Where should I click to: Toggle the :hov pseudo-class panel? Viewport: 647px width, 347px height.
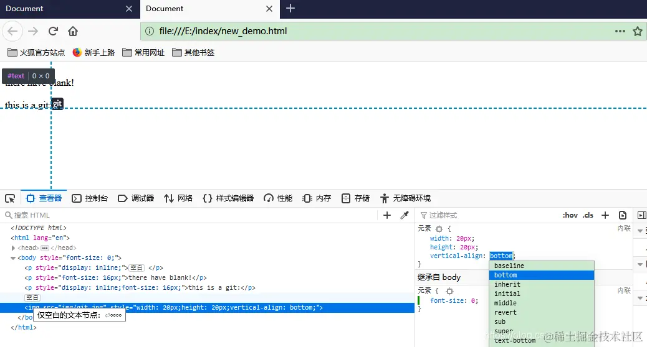tap(570, 215)
